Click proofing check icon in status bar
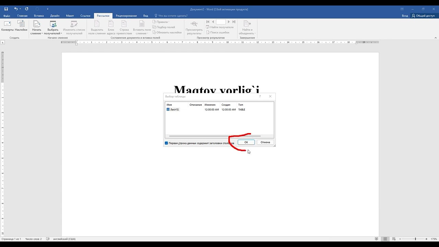 tap(48, 239)
